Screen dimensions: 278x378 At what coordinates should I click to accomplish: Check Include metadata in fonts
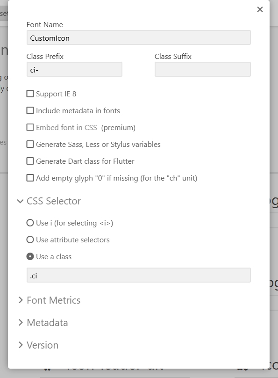click(30, 111)
